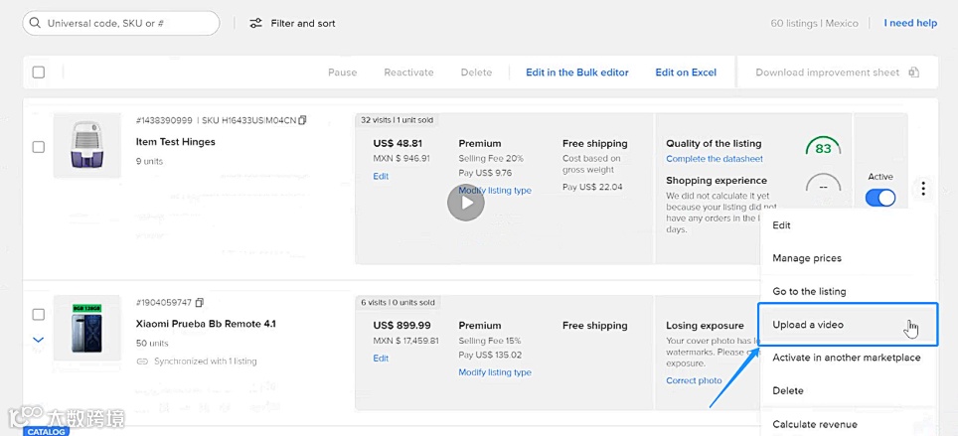958x436 pixels.
Task: Tick the select-all listings checkbox
Action: [39, 73]
